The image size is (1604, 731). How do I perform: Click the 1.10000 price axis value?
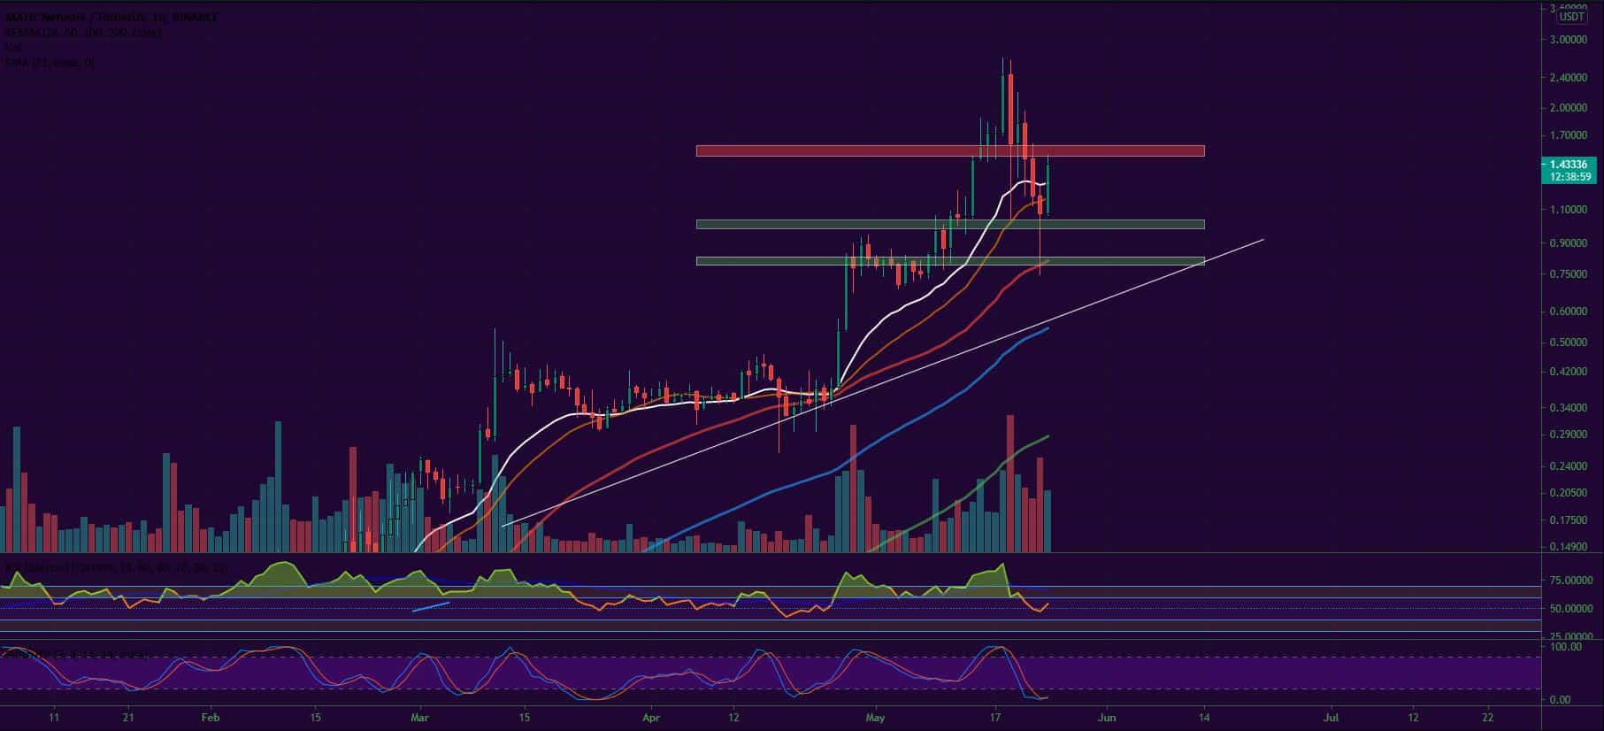(x=1568, y=210)
